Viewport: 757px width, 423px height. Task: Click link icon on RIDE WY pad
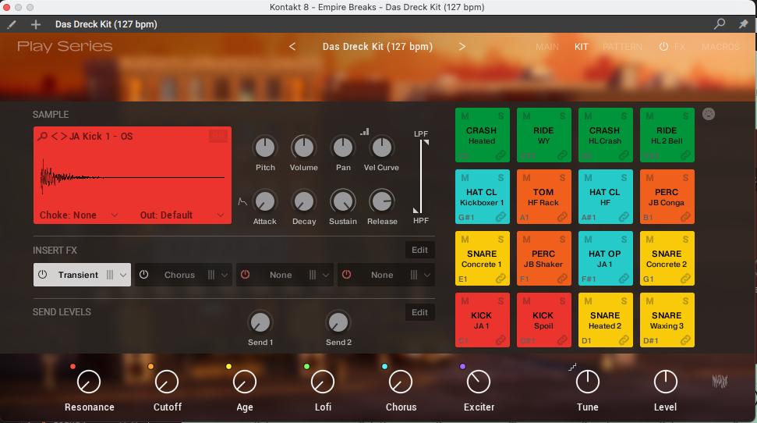click(x=562, y=155)
